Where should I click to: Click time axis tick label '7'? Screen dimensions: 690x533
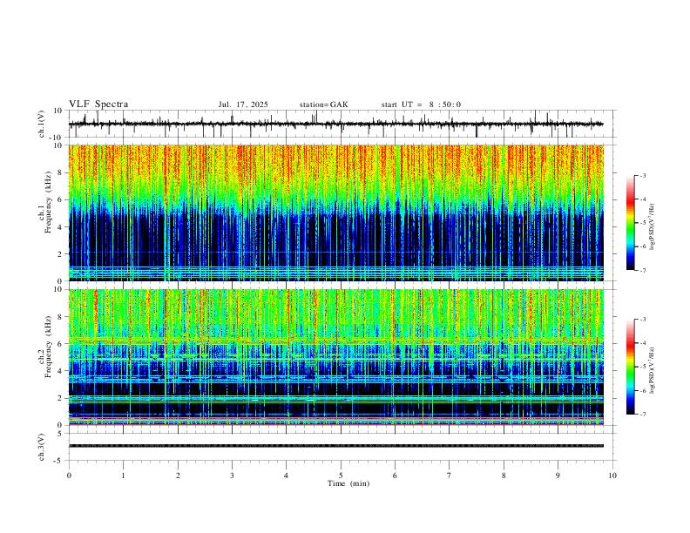tap(450, 476)
